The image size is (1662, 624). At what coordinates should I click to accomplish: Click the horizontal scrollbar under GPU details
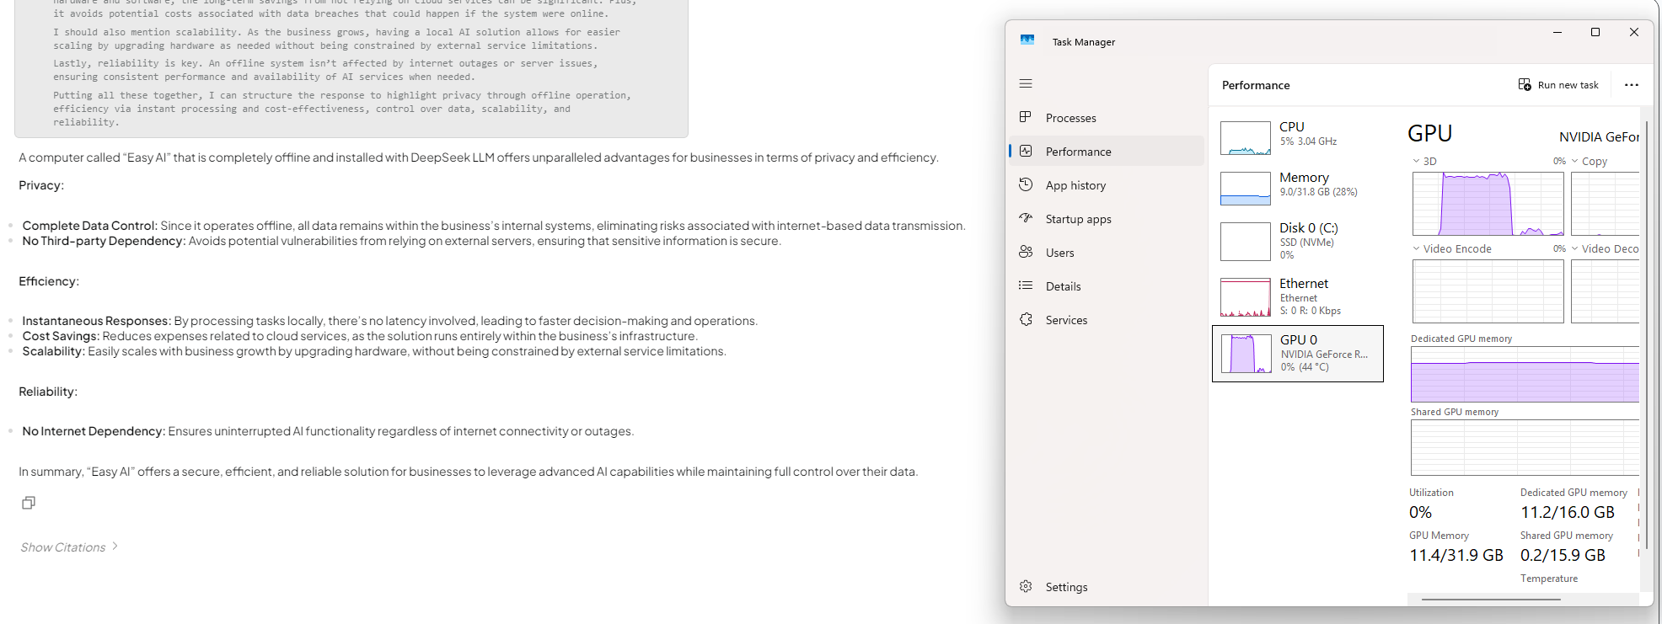coord(1491,600)
